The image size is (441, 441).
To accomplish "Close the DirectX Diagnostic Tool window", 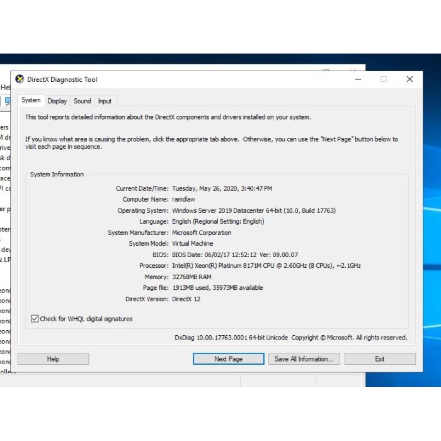I will coord(409,79).
